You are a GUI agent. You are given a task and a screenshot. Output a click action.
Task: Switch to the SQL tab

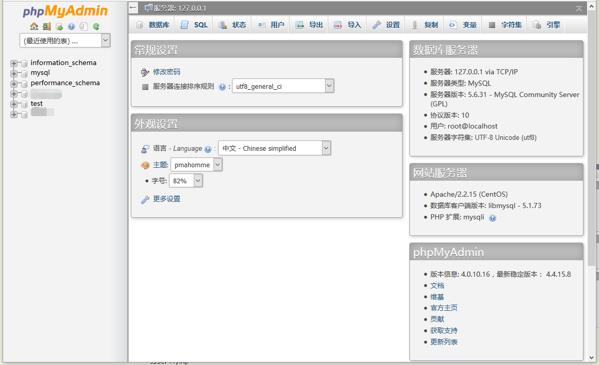[x=194, y=25]
